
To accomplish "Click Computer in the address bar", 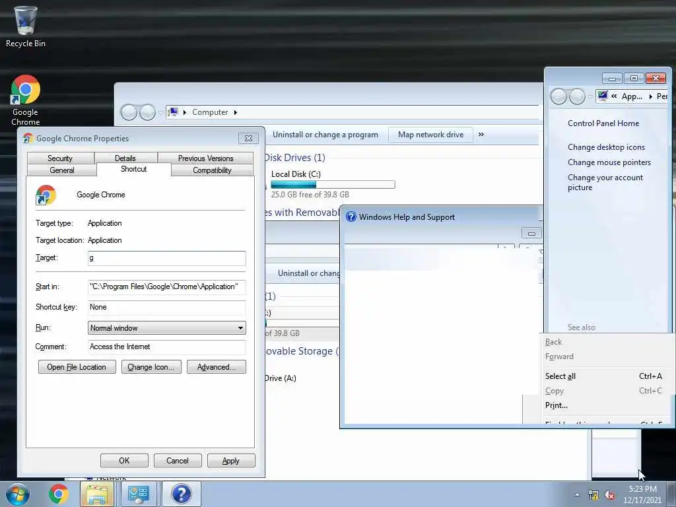I will 210,112.
